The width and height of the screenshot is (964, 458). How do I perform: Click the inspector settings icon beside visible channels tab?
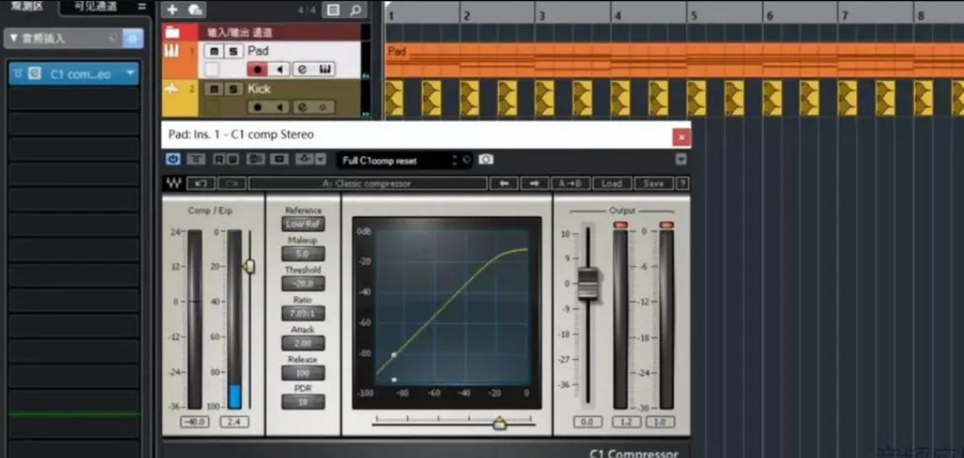(142, 7)
